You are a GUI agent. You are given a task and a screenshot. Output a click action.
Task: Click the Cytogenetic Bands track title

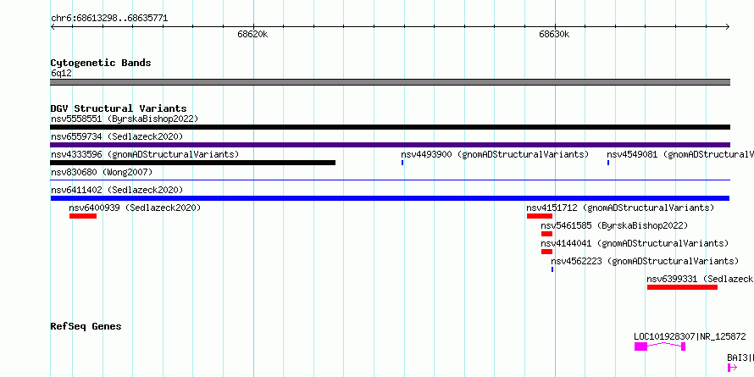pyautogui.click(x=101, y=63)
